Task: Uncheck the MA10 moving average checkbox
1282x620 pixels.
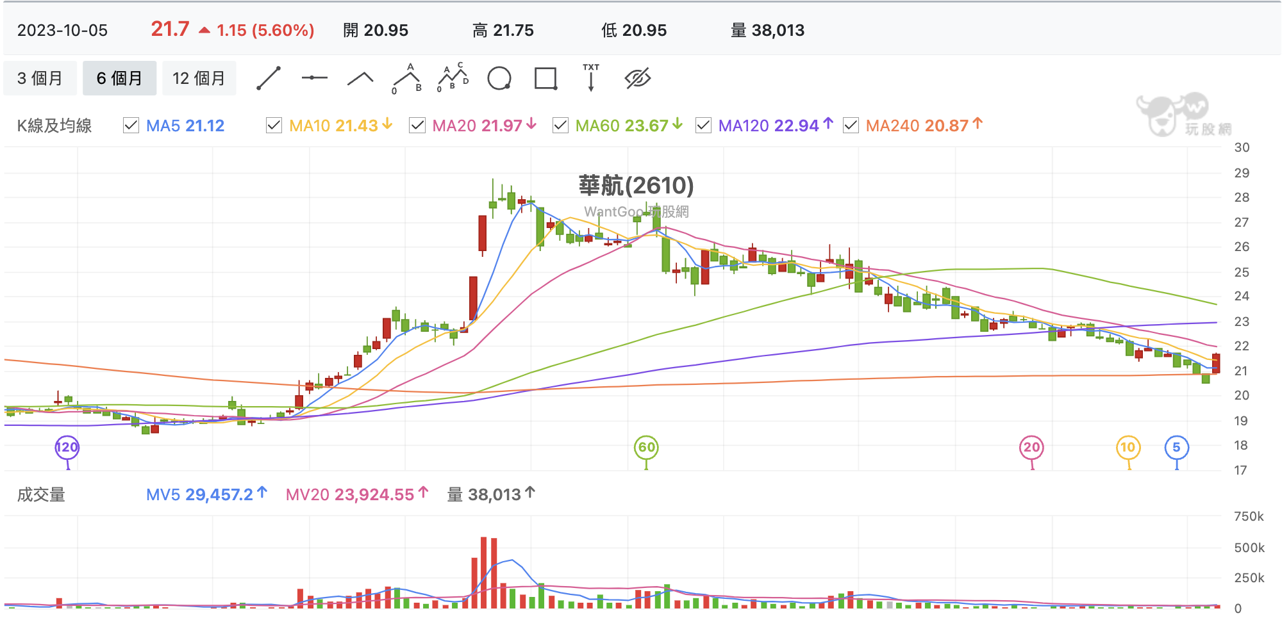Action: (274, 126)
